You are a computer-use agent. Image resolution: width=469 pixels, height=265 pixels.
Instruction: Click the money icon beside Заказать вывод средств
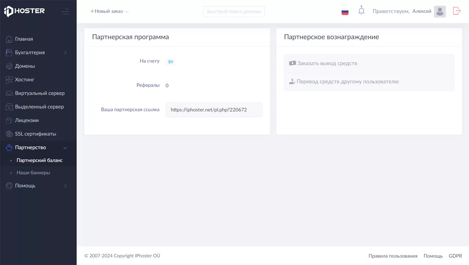[x=292, y=63]
